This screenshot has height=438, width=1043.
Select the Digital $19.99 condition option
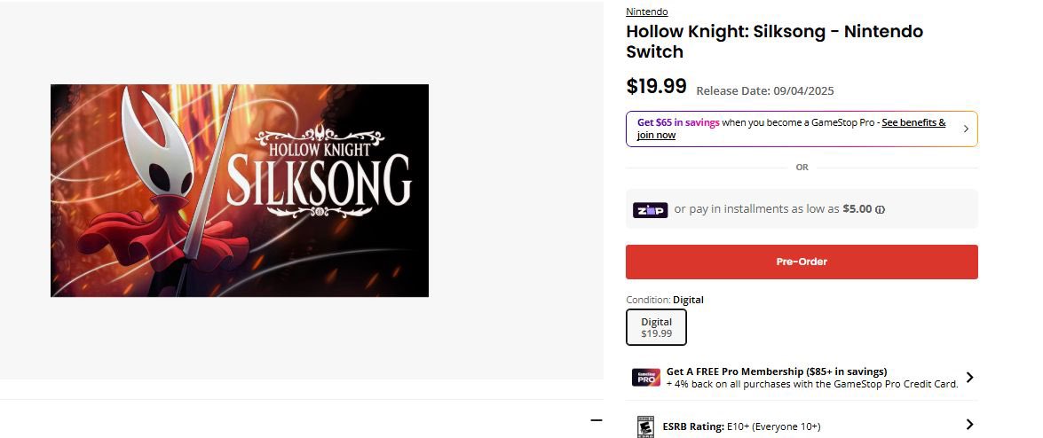point(656,327)
